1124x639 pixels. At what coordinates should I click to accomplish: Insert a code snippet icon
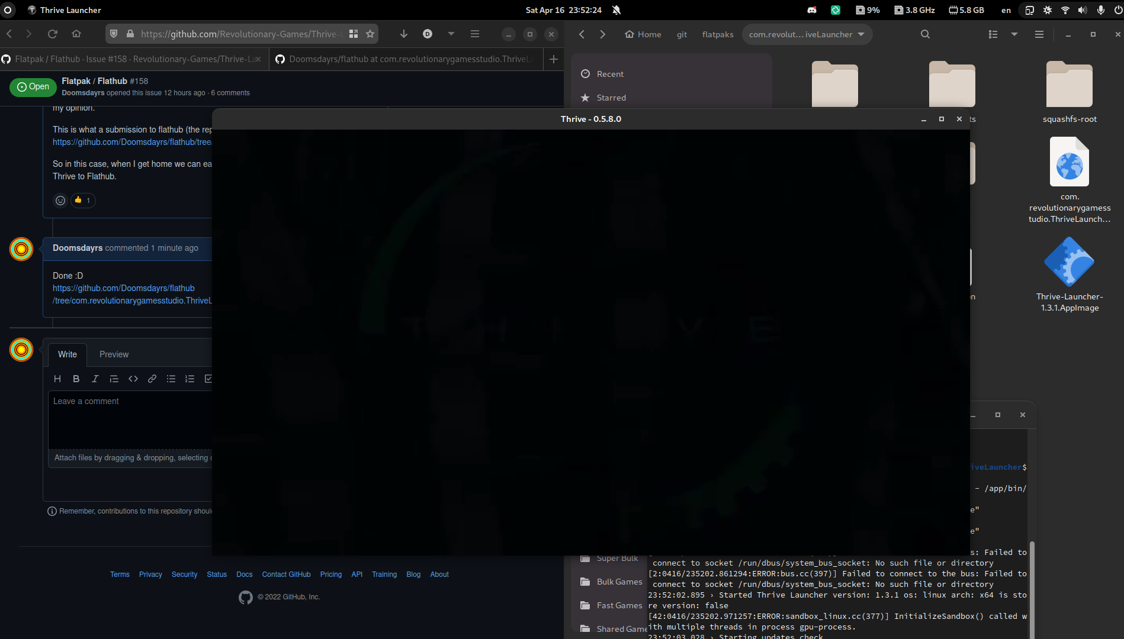point(133,379)
